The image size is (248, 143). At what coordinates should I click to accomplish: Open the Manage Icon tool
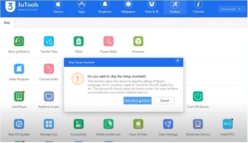(x=49, y=124)
